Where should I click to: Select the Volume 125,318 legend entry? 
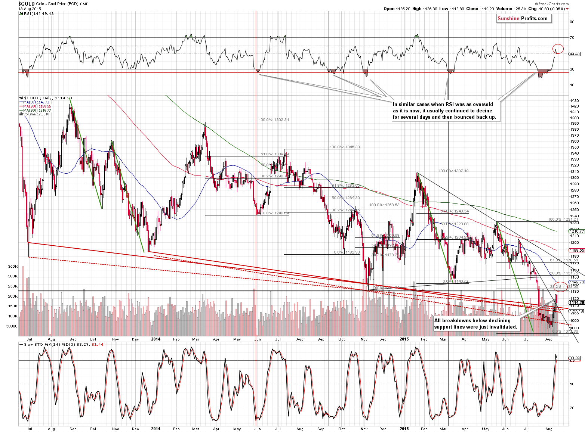point(34,114)
